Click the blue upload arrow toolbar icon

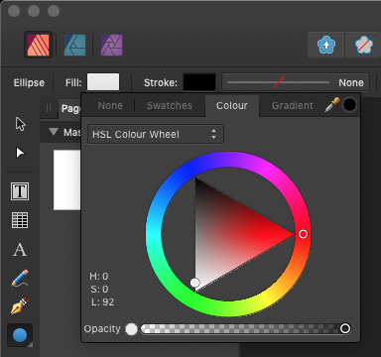pyautogui.click(x=326, y=45)
